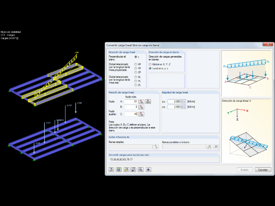
Task: Pick auxiliary node C graphically with the cursor icon
Action: 141,114
